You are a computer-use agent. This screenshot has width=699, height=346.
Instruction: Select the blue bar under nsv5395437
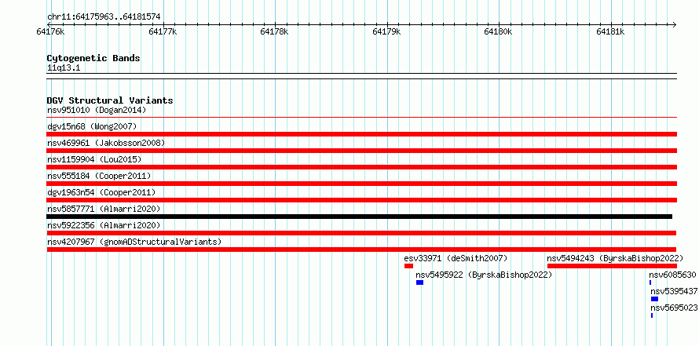click(x=654, y=299)
